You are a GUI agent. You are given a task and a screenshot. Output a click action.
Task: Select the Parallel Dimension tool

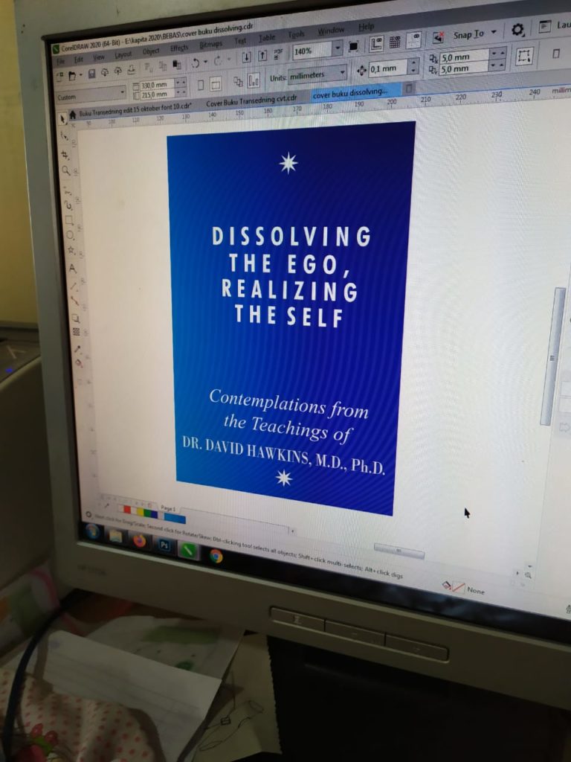click(74, 285)
